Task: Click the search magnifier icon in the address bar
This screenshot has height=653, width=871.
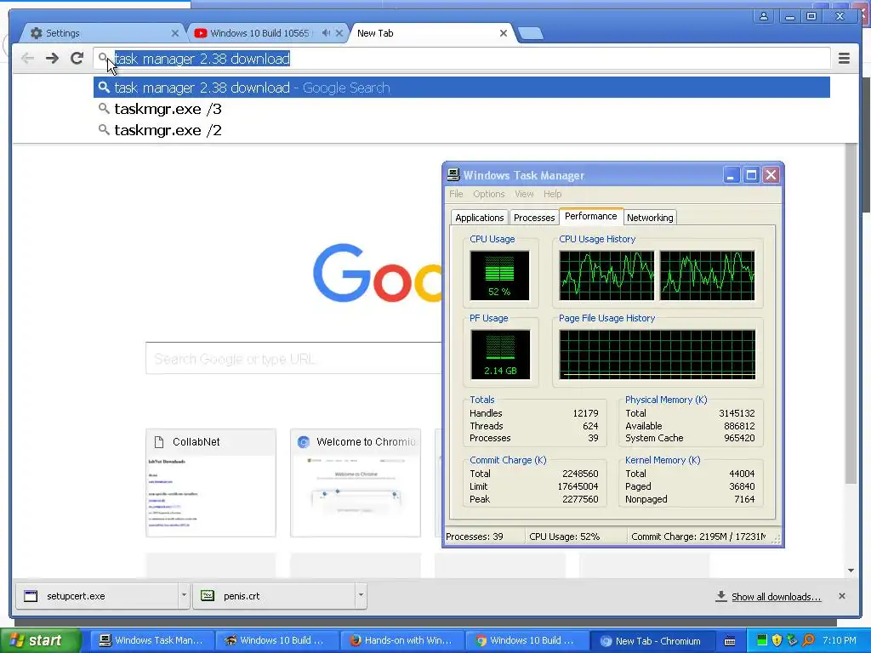Action: point(103,57)
